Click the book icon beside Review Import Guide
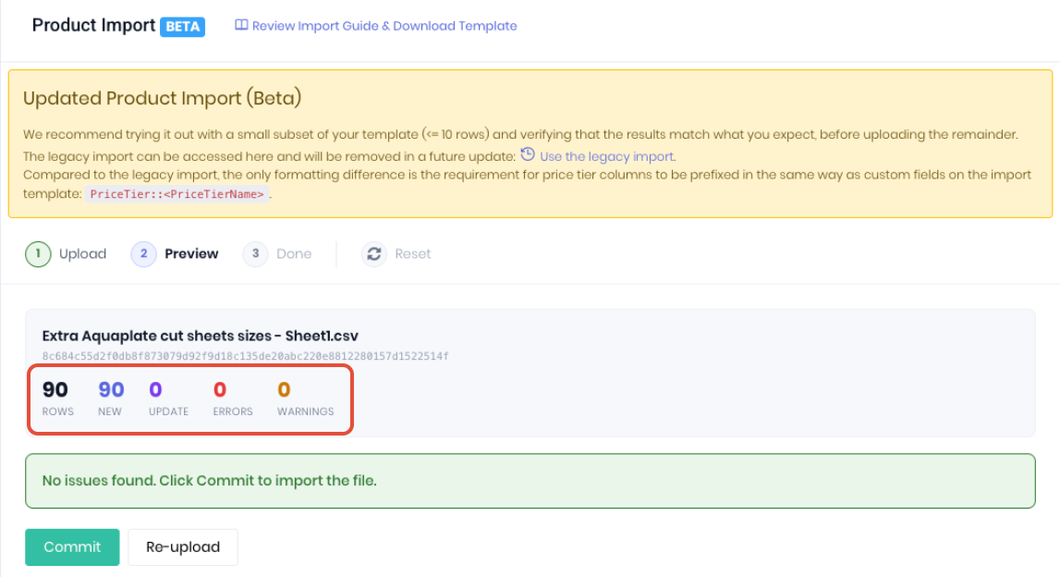 [x=240, y=25]
